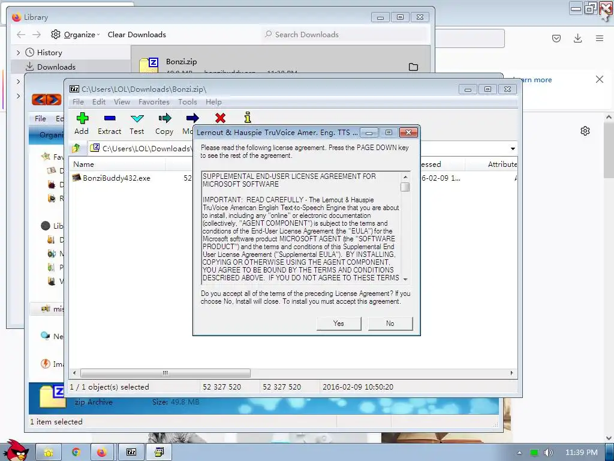614x461 pixels.
Task: Click the green tray icon near the clock
Action: [x=534, y=453]
